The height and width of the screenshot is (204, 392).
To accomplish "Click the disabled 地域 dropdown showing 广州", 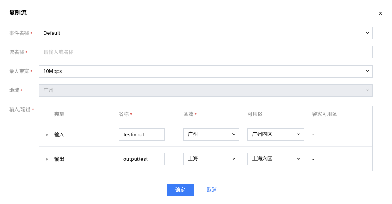I will (206, 90).
